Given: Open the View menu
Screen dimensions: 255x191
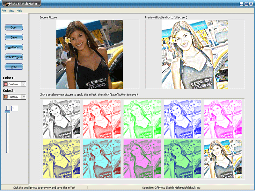Looking at the screenshot, I should (11, 10).
